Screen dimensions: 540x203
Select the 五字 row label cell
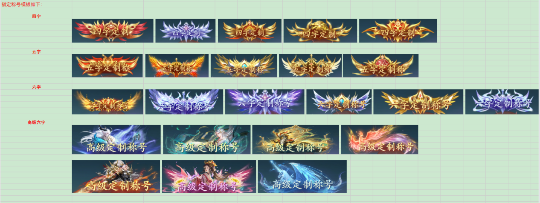[x=36, y=51]
